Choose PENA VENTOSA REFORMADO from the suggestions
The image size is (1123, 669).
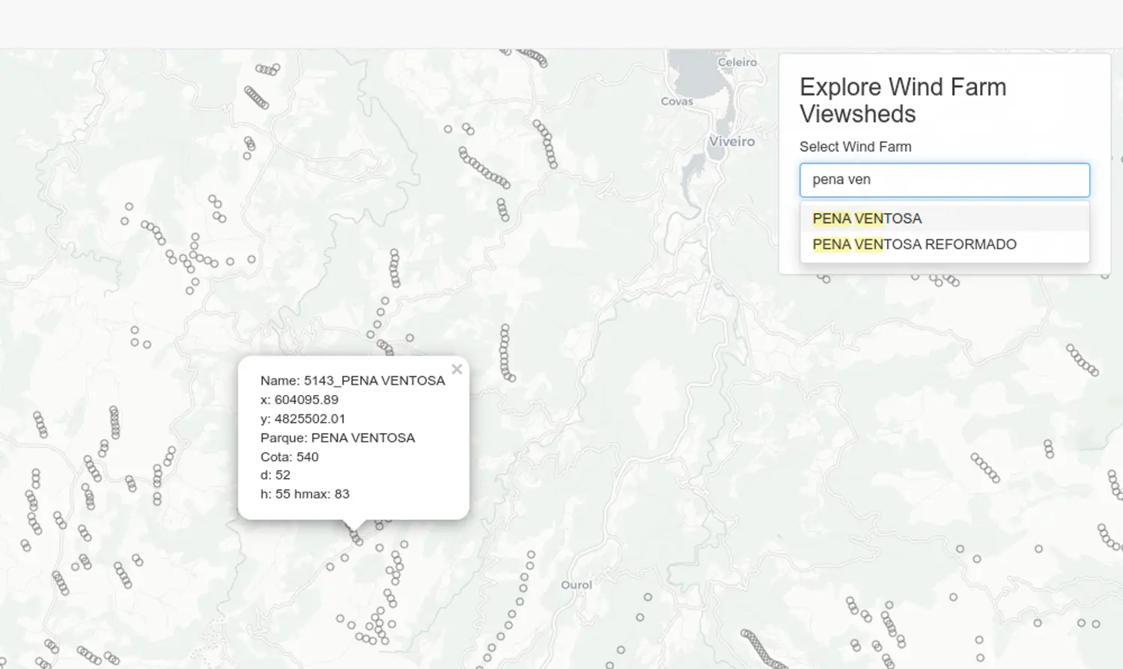point(945,245)
